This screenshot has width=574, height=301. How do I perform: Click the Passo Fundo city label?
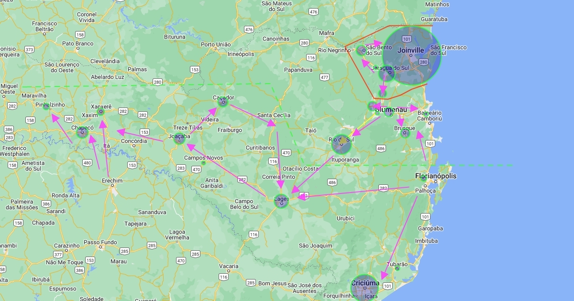pyautogui.click(x=100, y=242)
